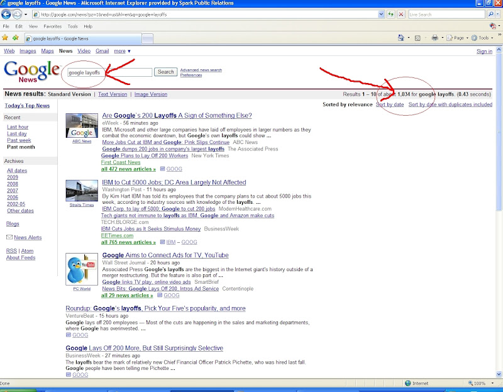503x392 pixels.
Task: Open all 472 news articles link
Action: tap(128, 169)
